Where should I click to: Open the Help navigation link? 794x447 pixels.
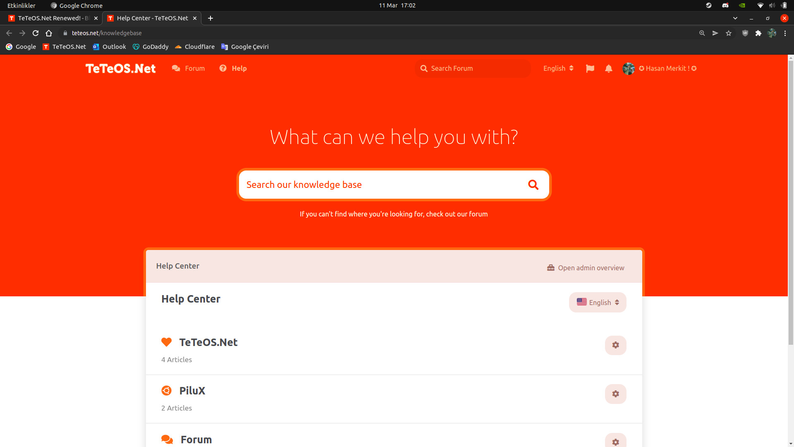tap(233, 68)
